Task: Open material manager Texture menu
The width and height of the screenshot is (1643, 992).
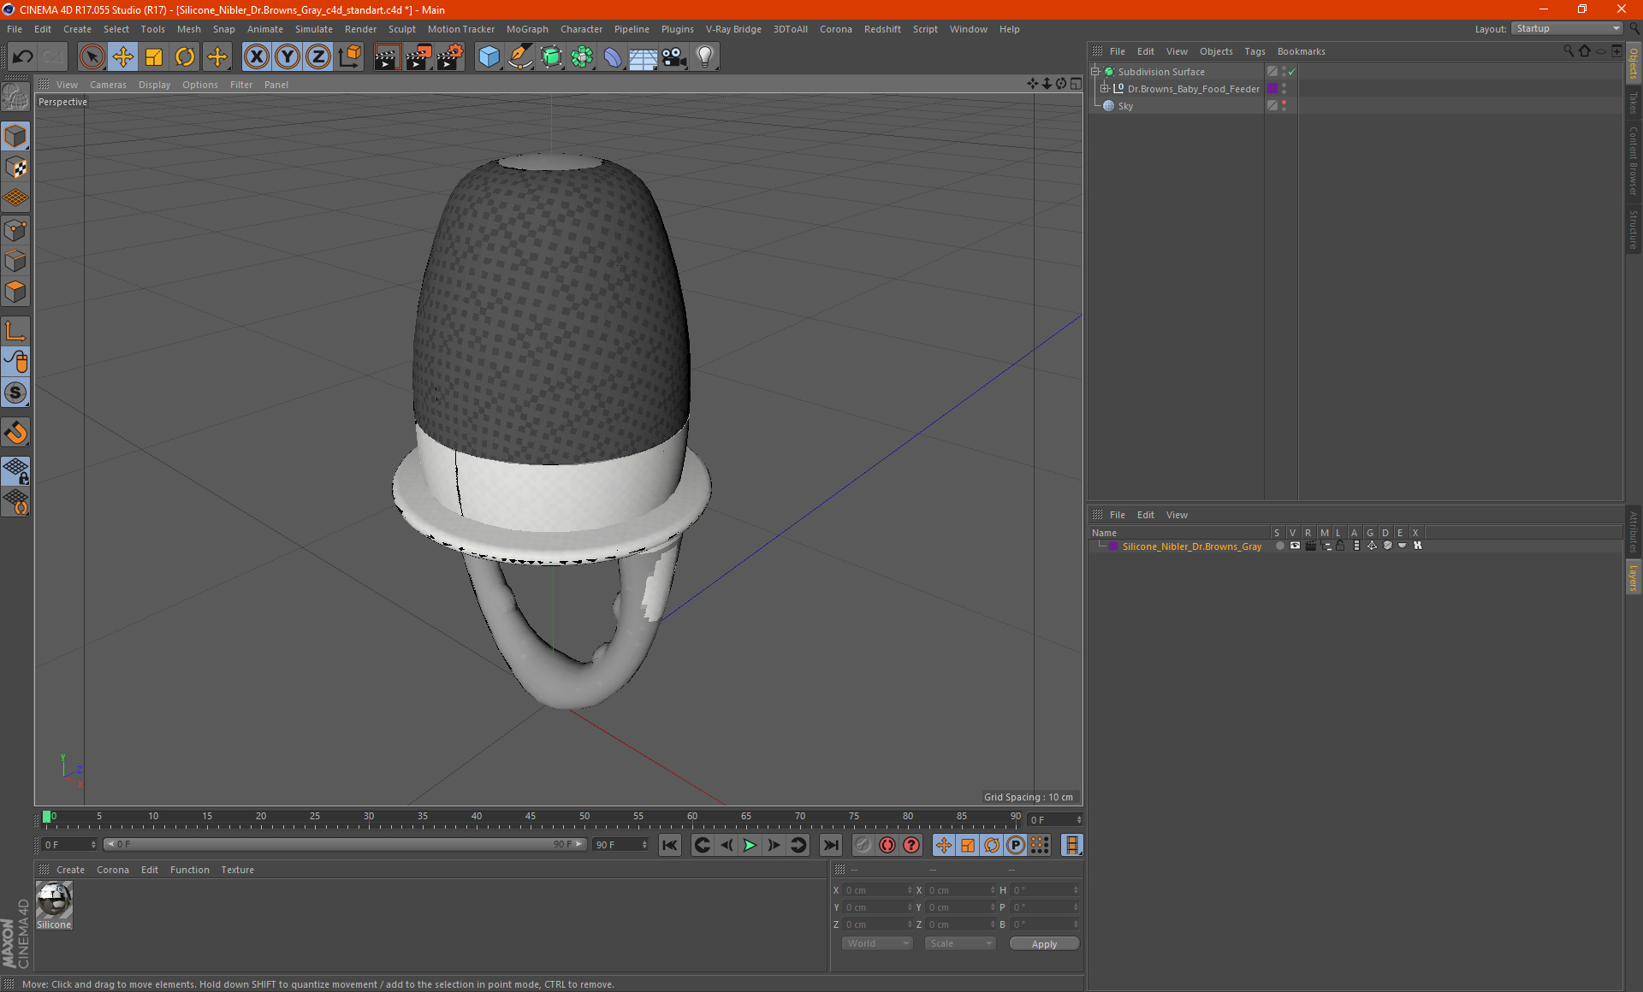Action: tap(237, 870)
